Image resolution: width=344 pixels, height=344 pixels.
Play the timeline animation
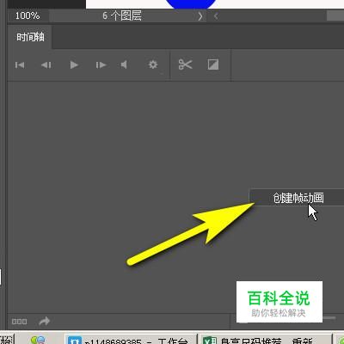(x=74, y=65)
